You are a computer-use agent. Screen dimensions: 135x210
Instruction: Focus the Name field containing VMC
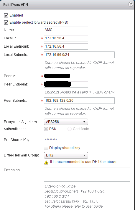click(66, 30)
